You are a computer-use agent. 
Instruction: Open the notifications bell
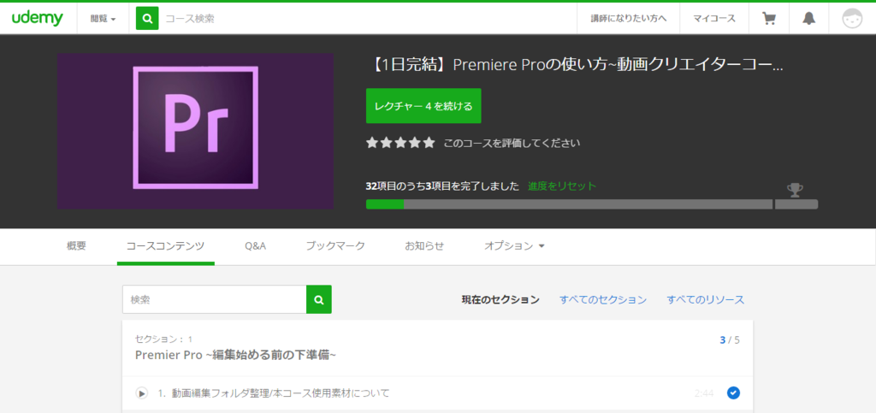tap(809, 19)
